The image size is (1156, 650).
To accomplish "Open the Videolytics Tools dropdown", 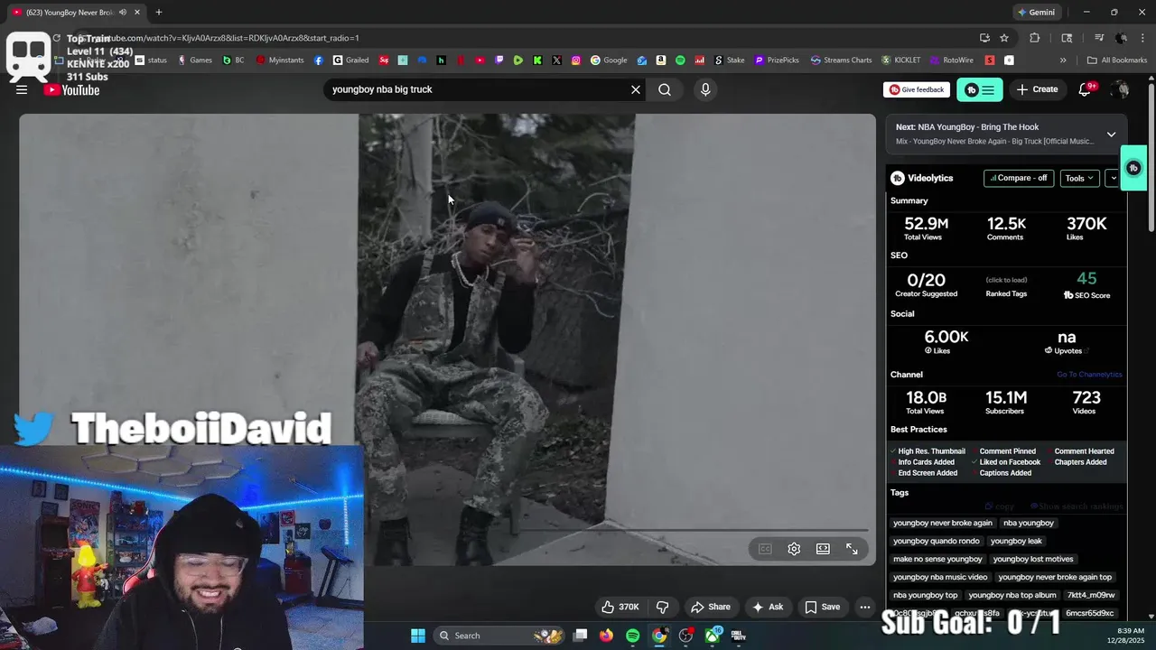I will (x=1079, y=178).
